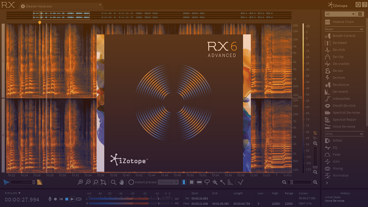Select the magnifier zoom tool
The height and width of the screenshot is (207, 368).
113,182
